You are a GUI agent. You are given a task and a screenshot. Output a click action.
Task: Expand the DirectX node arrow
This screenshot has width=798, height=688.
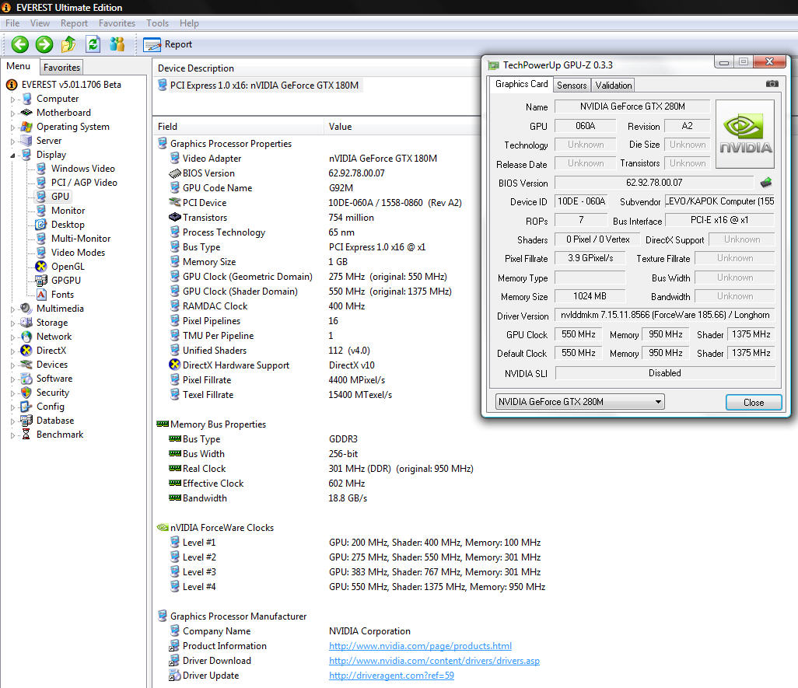[x=12, y=351]
